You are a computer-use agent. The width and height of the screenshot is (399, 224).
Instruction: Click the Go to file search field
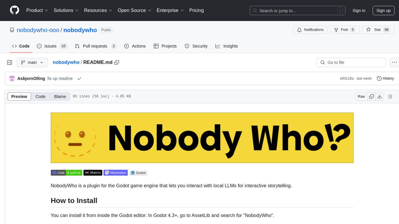click(351, 62)
